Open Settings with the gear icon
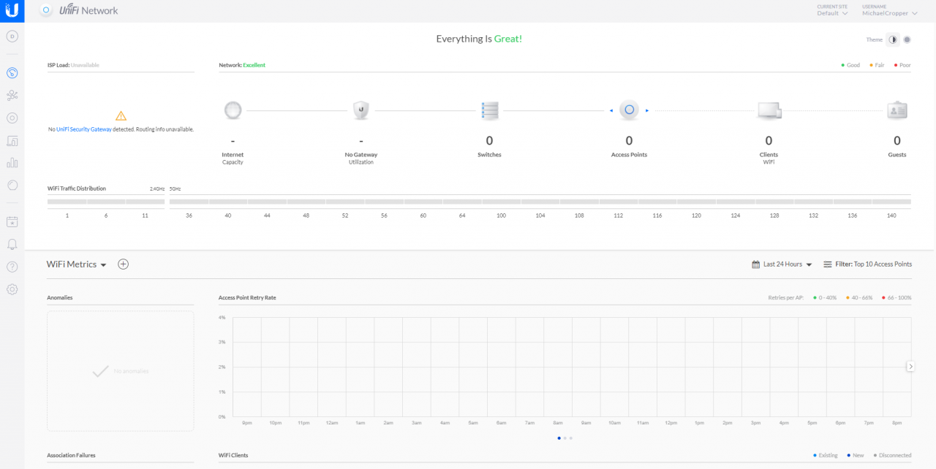 12,289
